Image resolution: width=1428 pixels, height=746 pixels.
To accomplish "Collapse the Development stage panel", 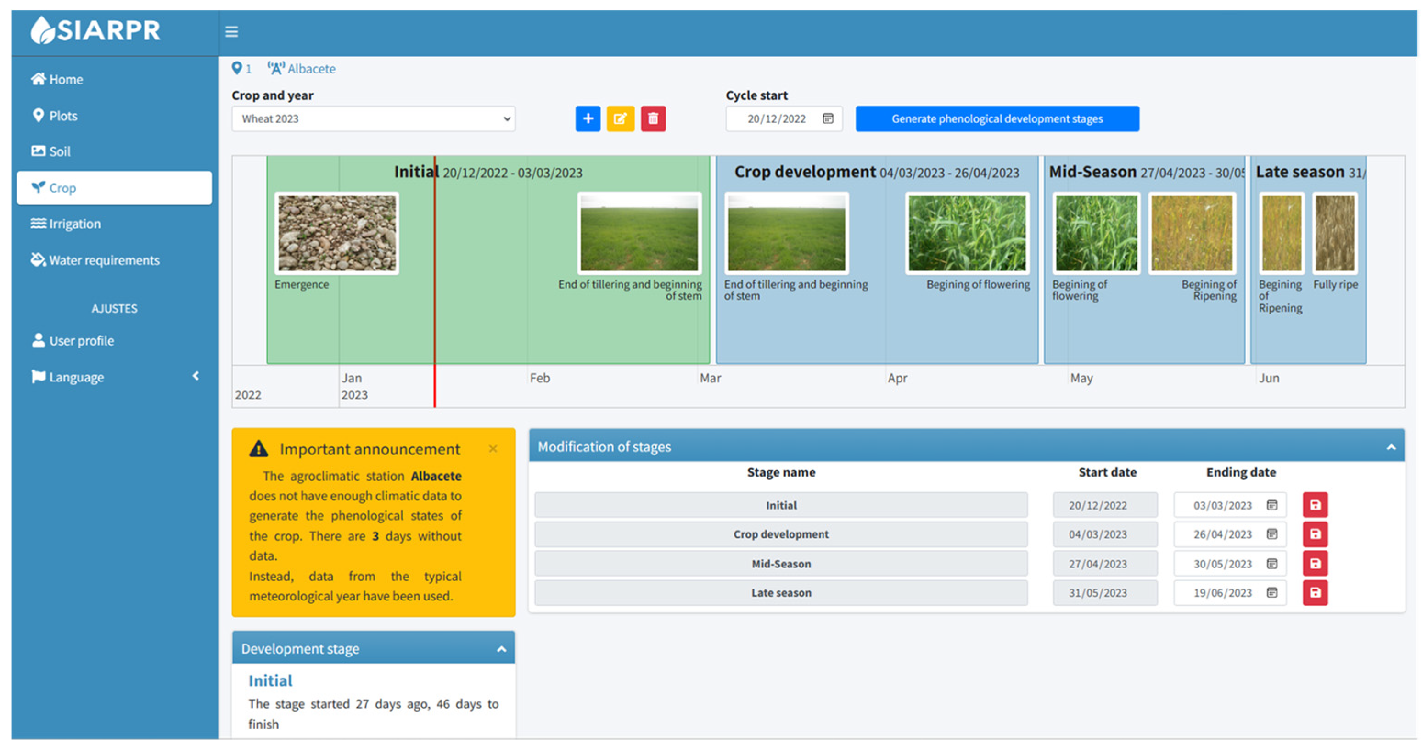I will [501, 649].
